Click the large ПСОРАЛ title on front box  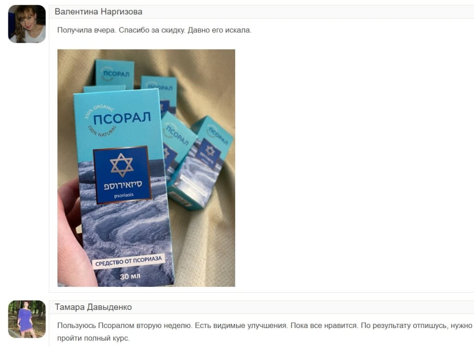click(x=122, y=118)
